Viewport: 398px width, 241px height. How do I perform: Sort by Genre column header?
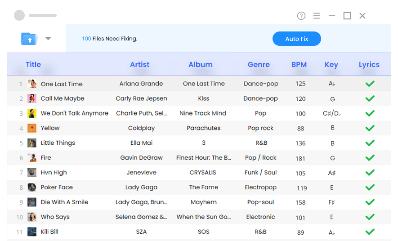[x=259, y=64]
